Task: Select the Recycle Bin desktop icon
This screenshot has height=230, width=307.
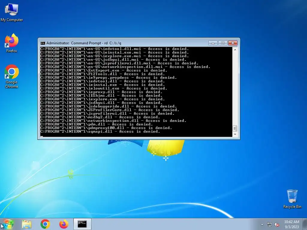Action: [292, 199]
